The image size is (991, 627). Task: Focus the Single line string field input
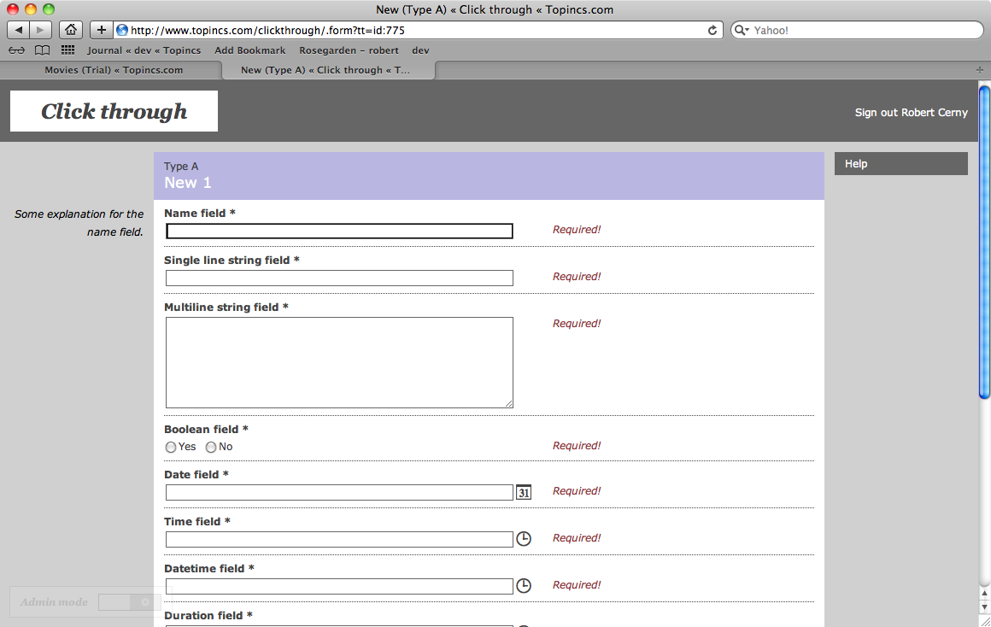(339, 278)
